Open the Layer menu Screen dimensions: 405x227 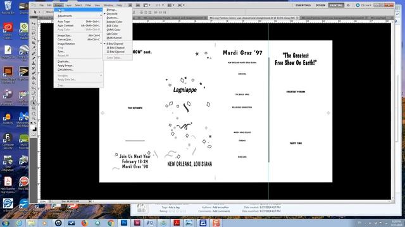pos(68,5)
